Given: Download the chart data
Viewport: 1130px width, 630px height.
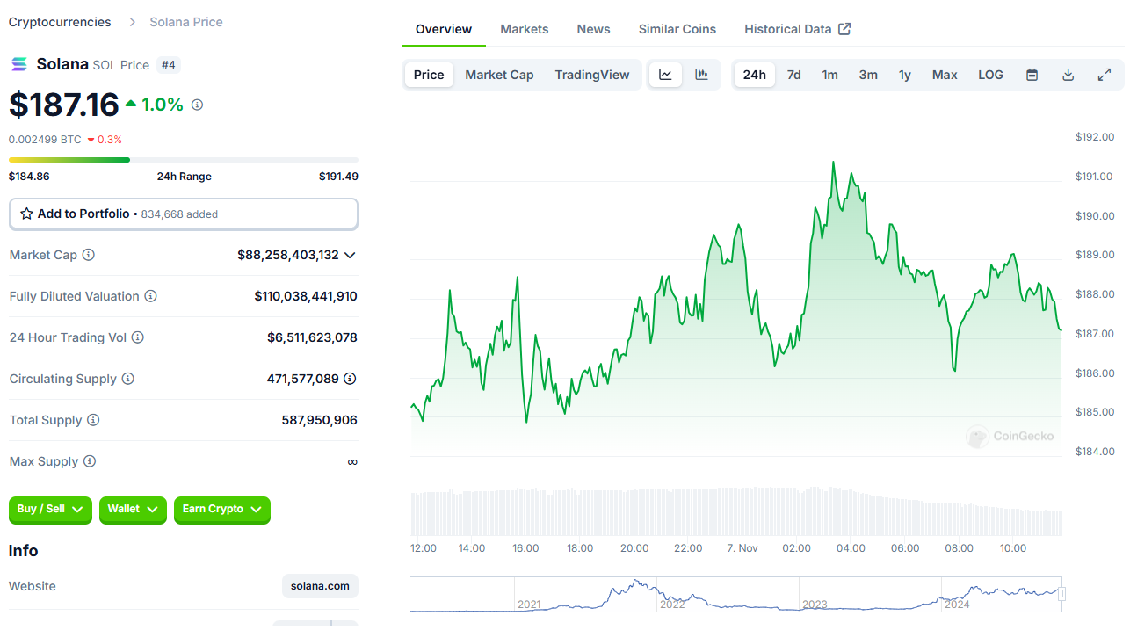Looking at the screenshot, I should point(1068,75).
